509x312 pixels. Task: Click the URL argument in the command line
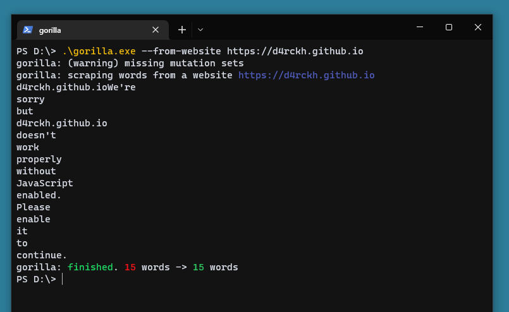click(x=295, y=51)
